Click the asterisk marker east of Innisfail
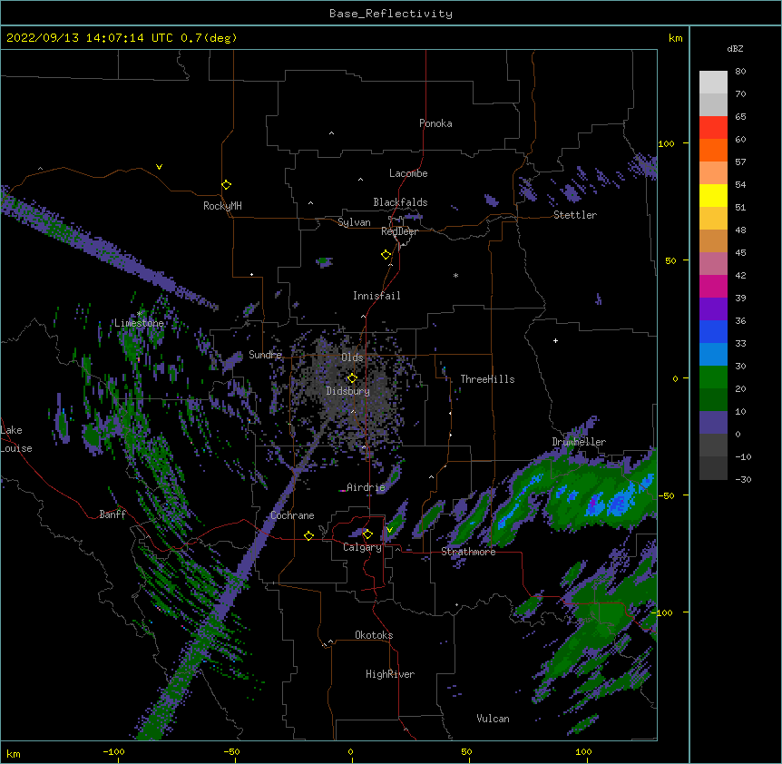The height and width of the screenshot is (764, 782). 455,275
